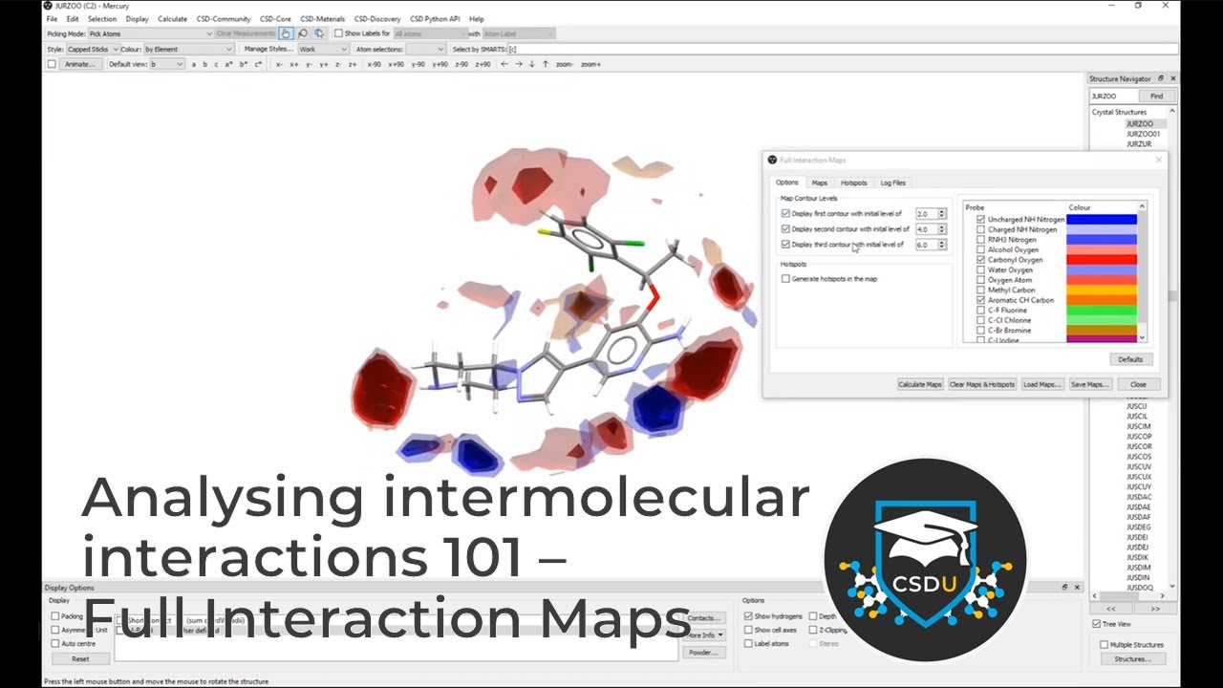The image size is (1223, 688).
Task: Rotate view with y- button
Action: pyautogui.click(x=309, y=64)
